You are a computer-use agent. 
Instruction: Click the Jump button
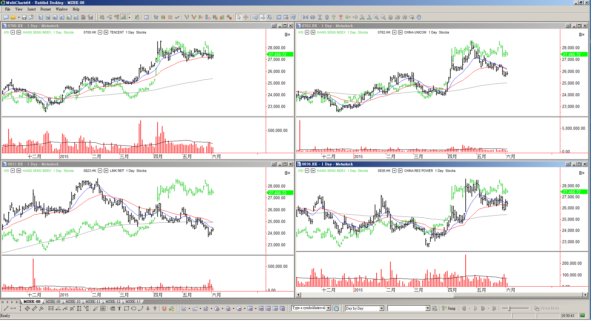[x=449, y=308]
